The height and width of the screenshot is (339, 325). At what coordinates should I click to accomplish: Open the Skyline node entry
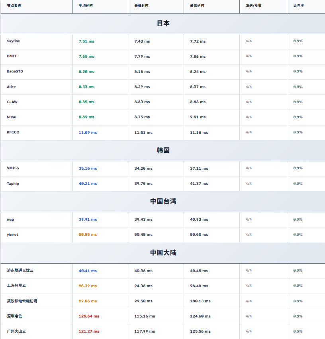(13, 41)
